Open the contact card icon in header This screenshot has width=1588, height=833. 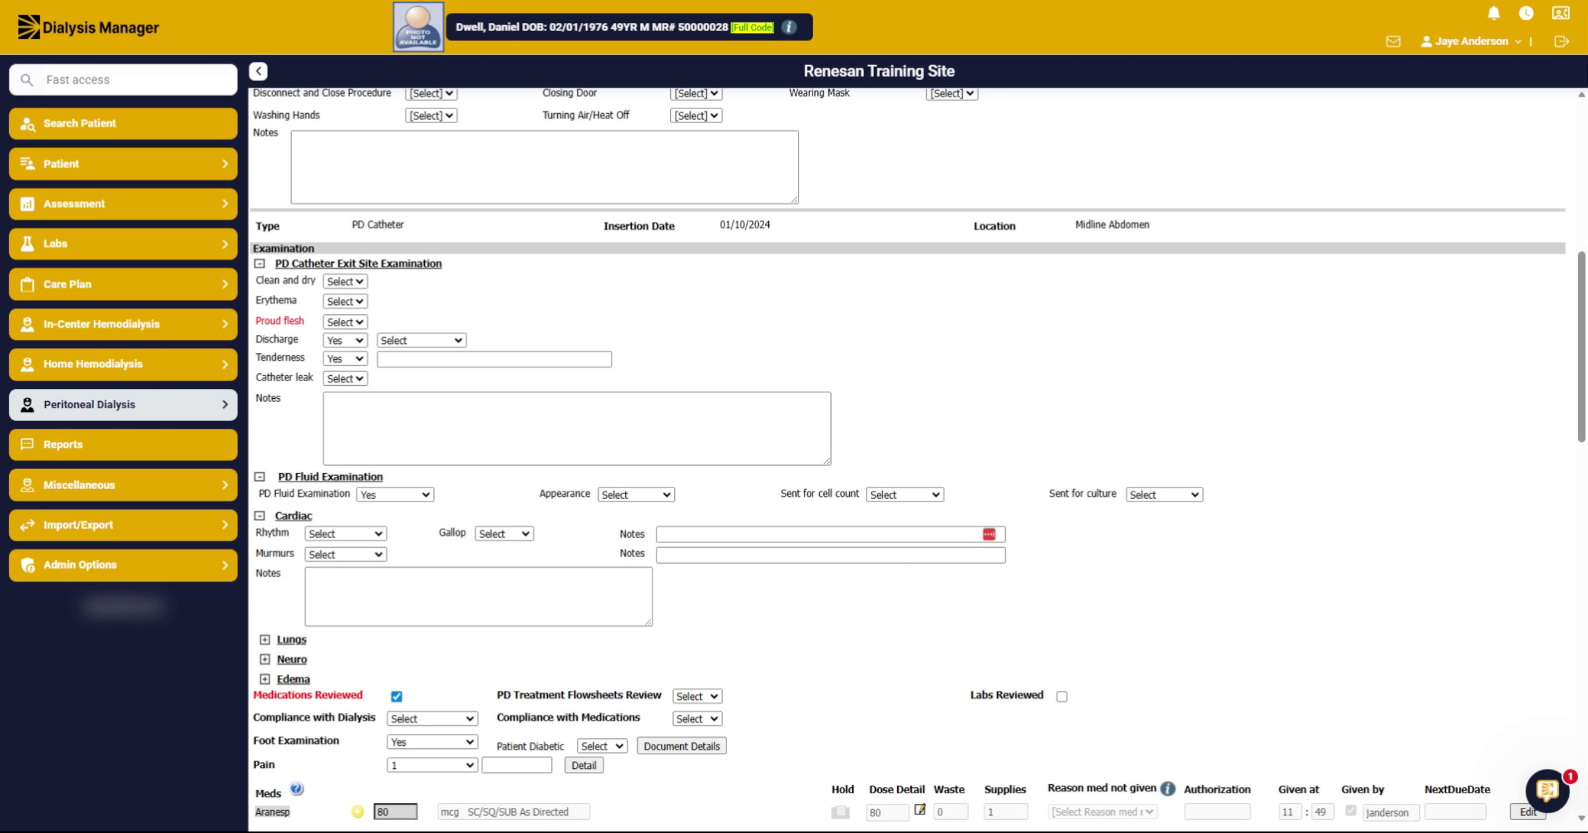point(1560,13)
